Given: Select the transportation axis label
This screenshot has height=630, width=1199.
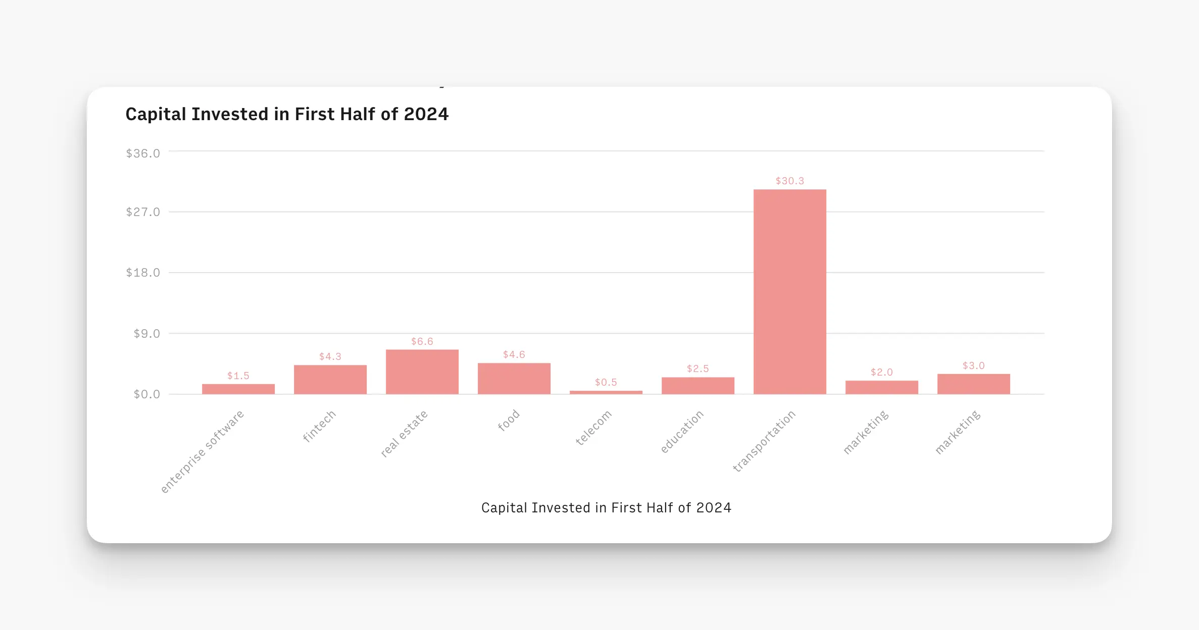Looking at the screenshot, I should [x=764, y=441].
